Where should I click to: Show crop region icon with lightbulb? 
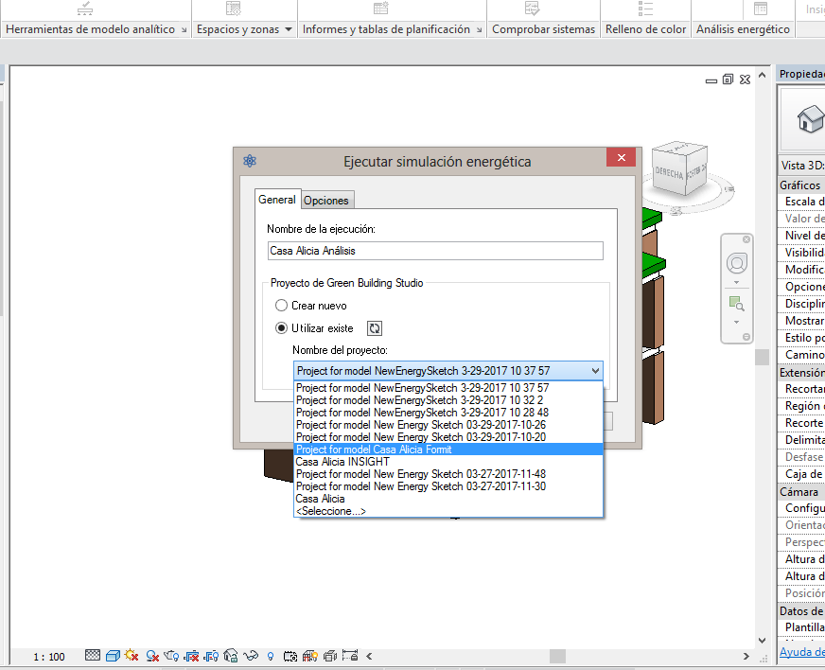pyautogui.click(x=211, y=656)
